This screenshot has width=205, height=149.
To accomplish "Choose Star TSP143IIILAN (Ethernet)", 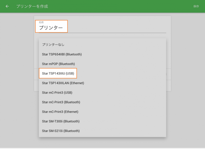I will point(102,83).
